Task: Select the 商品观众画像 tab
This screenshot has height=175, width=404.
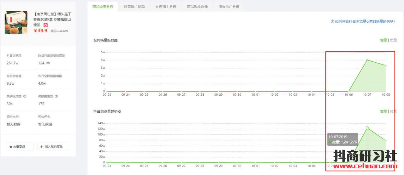Action: click(197, 7)
